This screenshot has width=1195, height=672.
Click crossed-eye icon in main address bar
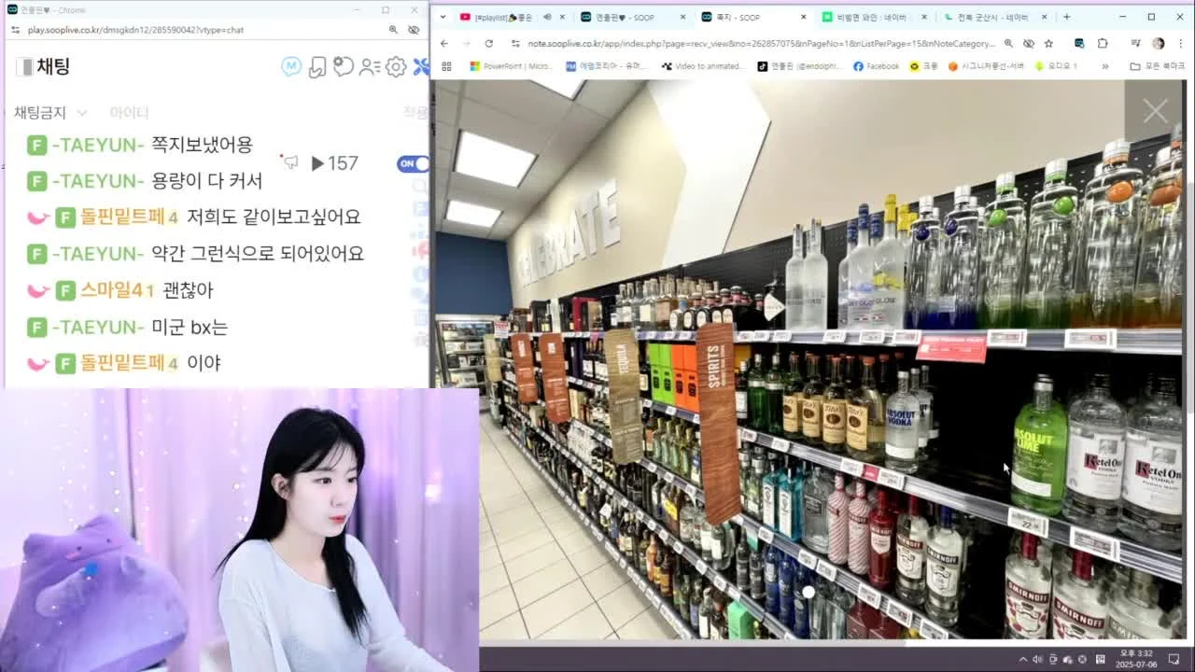point(1028,44)
